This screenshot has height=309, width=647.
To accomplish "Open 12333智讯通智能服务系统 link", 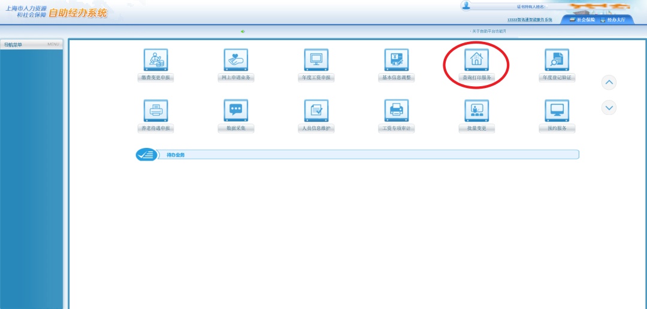I will click(530, 20).
